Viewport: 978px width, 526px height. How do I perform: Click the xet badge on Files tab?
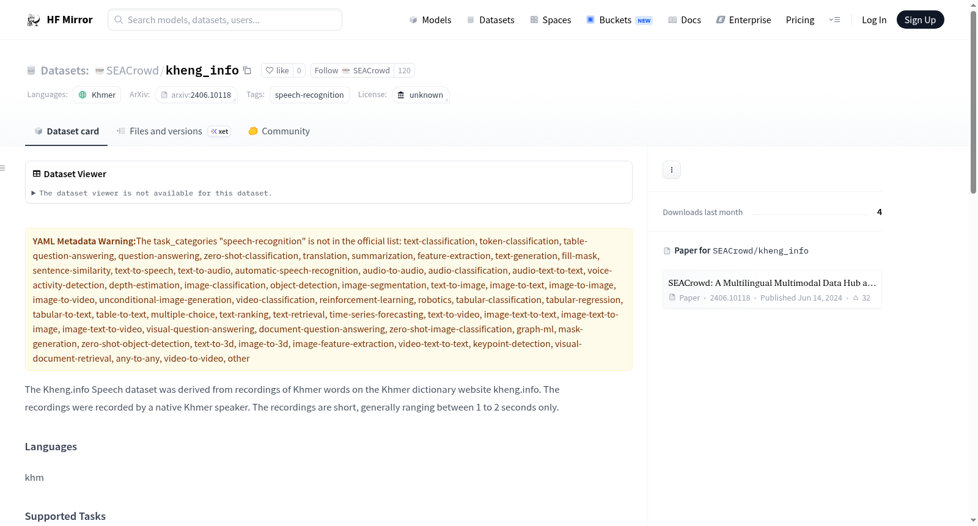[x=219, y=131]
